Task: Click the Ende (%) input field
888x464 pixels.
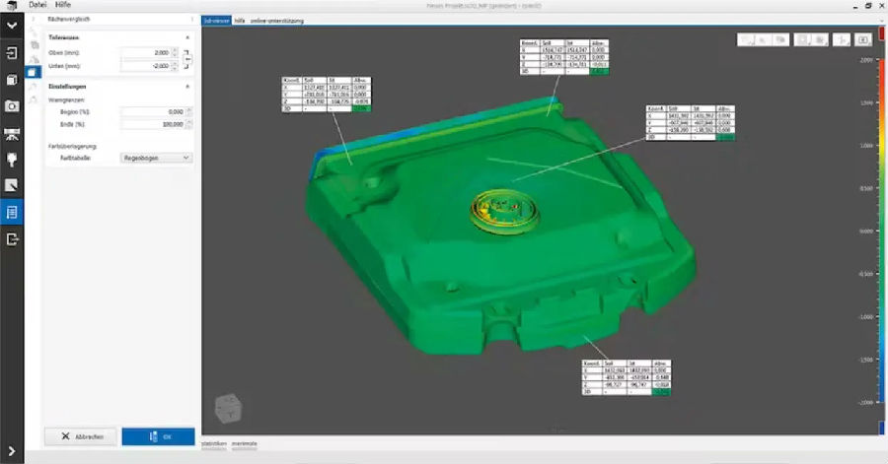Action: 153,124
